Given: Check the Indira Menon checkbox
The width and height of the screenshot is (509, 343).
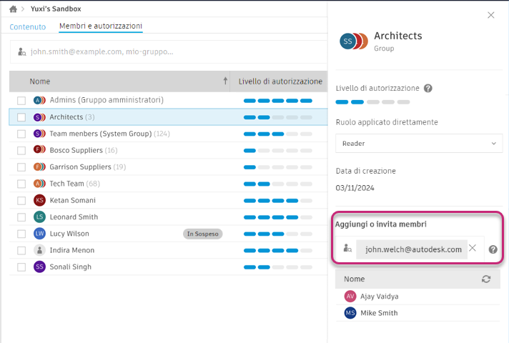Looking at the screenshot, I should point(21,251).
